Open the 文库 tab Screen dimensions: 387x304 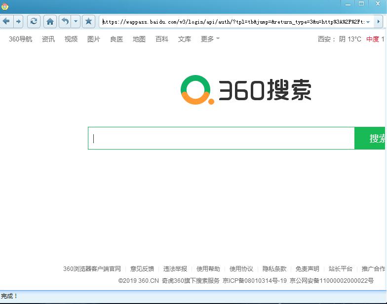coord(185,39)
